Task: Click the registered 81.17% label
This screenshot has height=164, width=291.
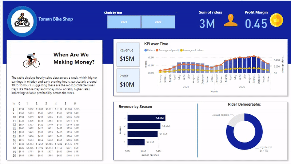Action: [266, 149]
